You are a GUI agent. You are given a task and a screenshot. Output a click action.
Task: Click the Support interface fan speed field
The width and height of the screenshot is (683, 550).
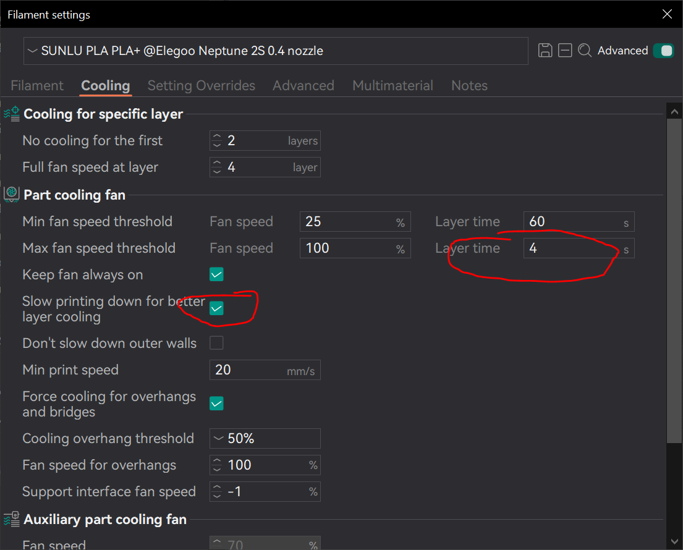[x=265, y=492]
